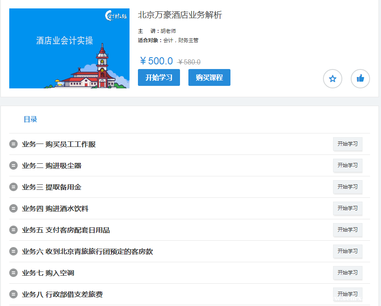Open lesson title 业务二 购进吸尘器
The height and width of the screenshot is (306, 381).
click(x=52, y=166)
